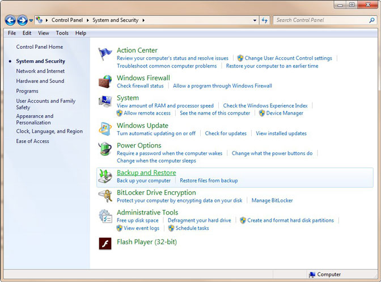Image resolution: width=381 pixels, height=282 pixels.
Task: Go to Control Panel Home
Action: coord(40,47)
